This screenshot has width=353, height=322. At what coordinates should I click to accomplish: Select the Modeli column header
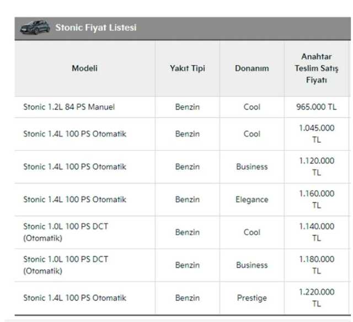pos(84,68)
